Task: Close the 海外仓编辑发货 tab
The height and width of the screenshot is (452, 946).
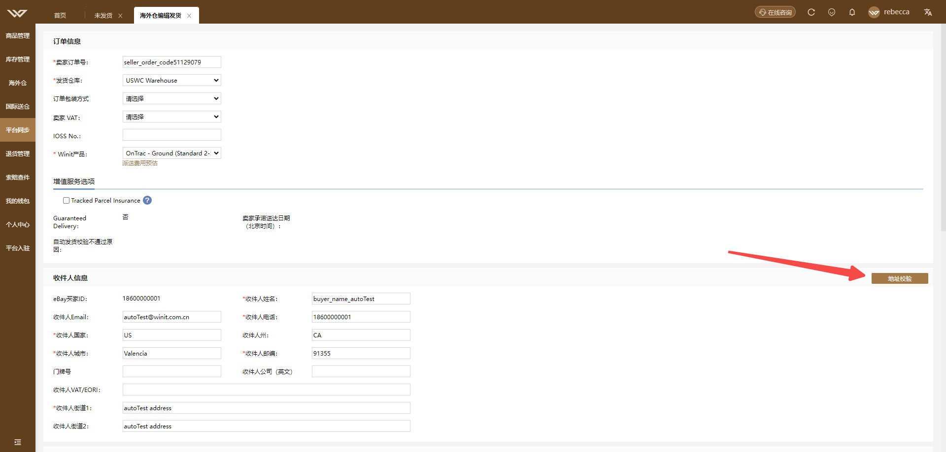Action: tap(189, 16)
